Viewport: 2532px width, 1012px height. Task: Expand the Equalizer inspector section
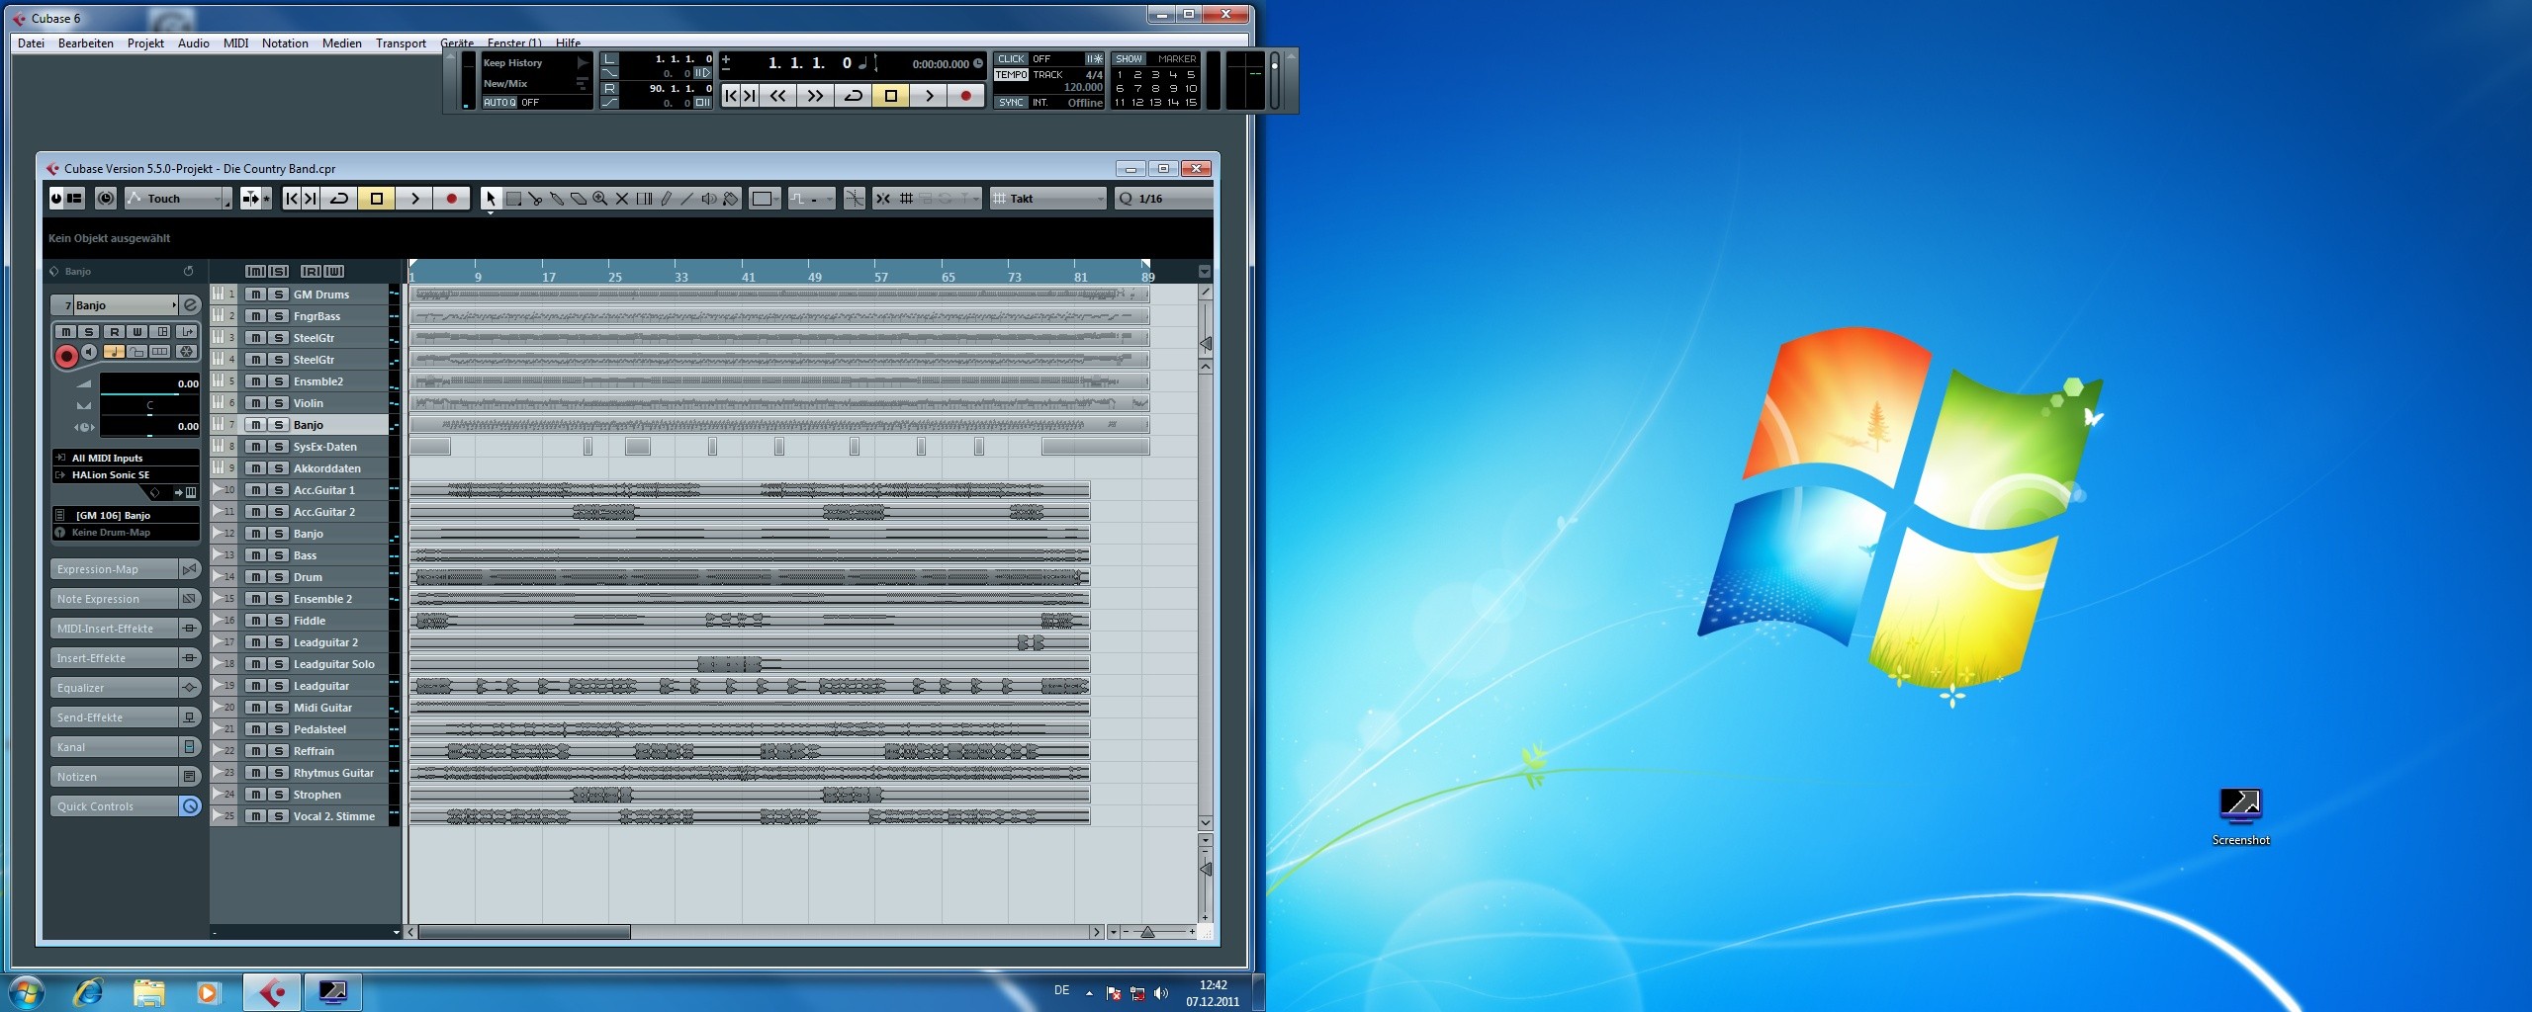[126, 688]
